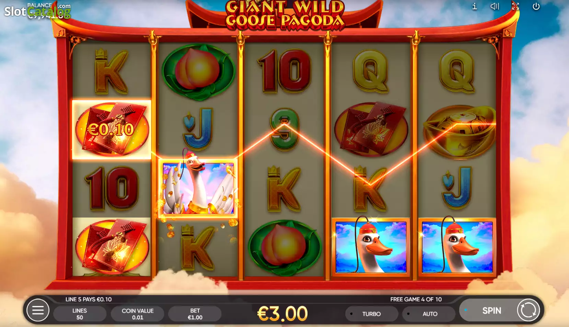
Task: Click the €3.00 win amount display
Action: pos(282,314)
